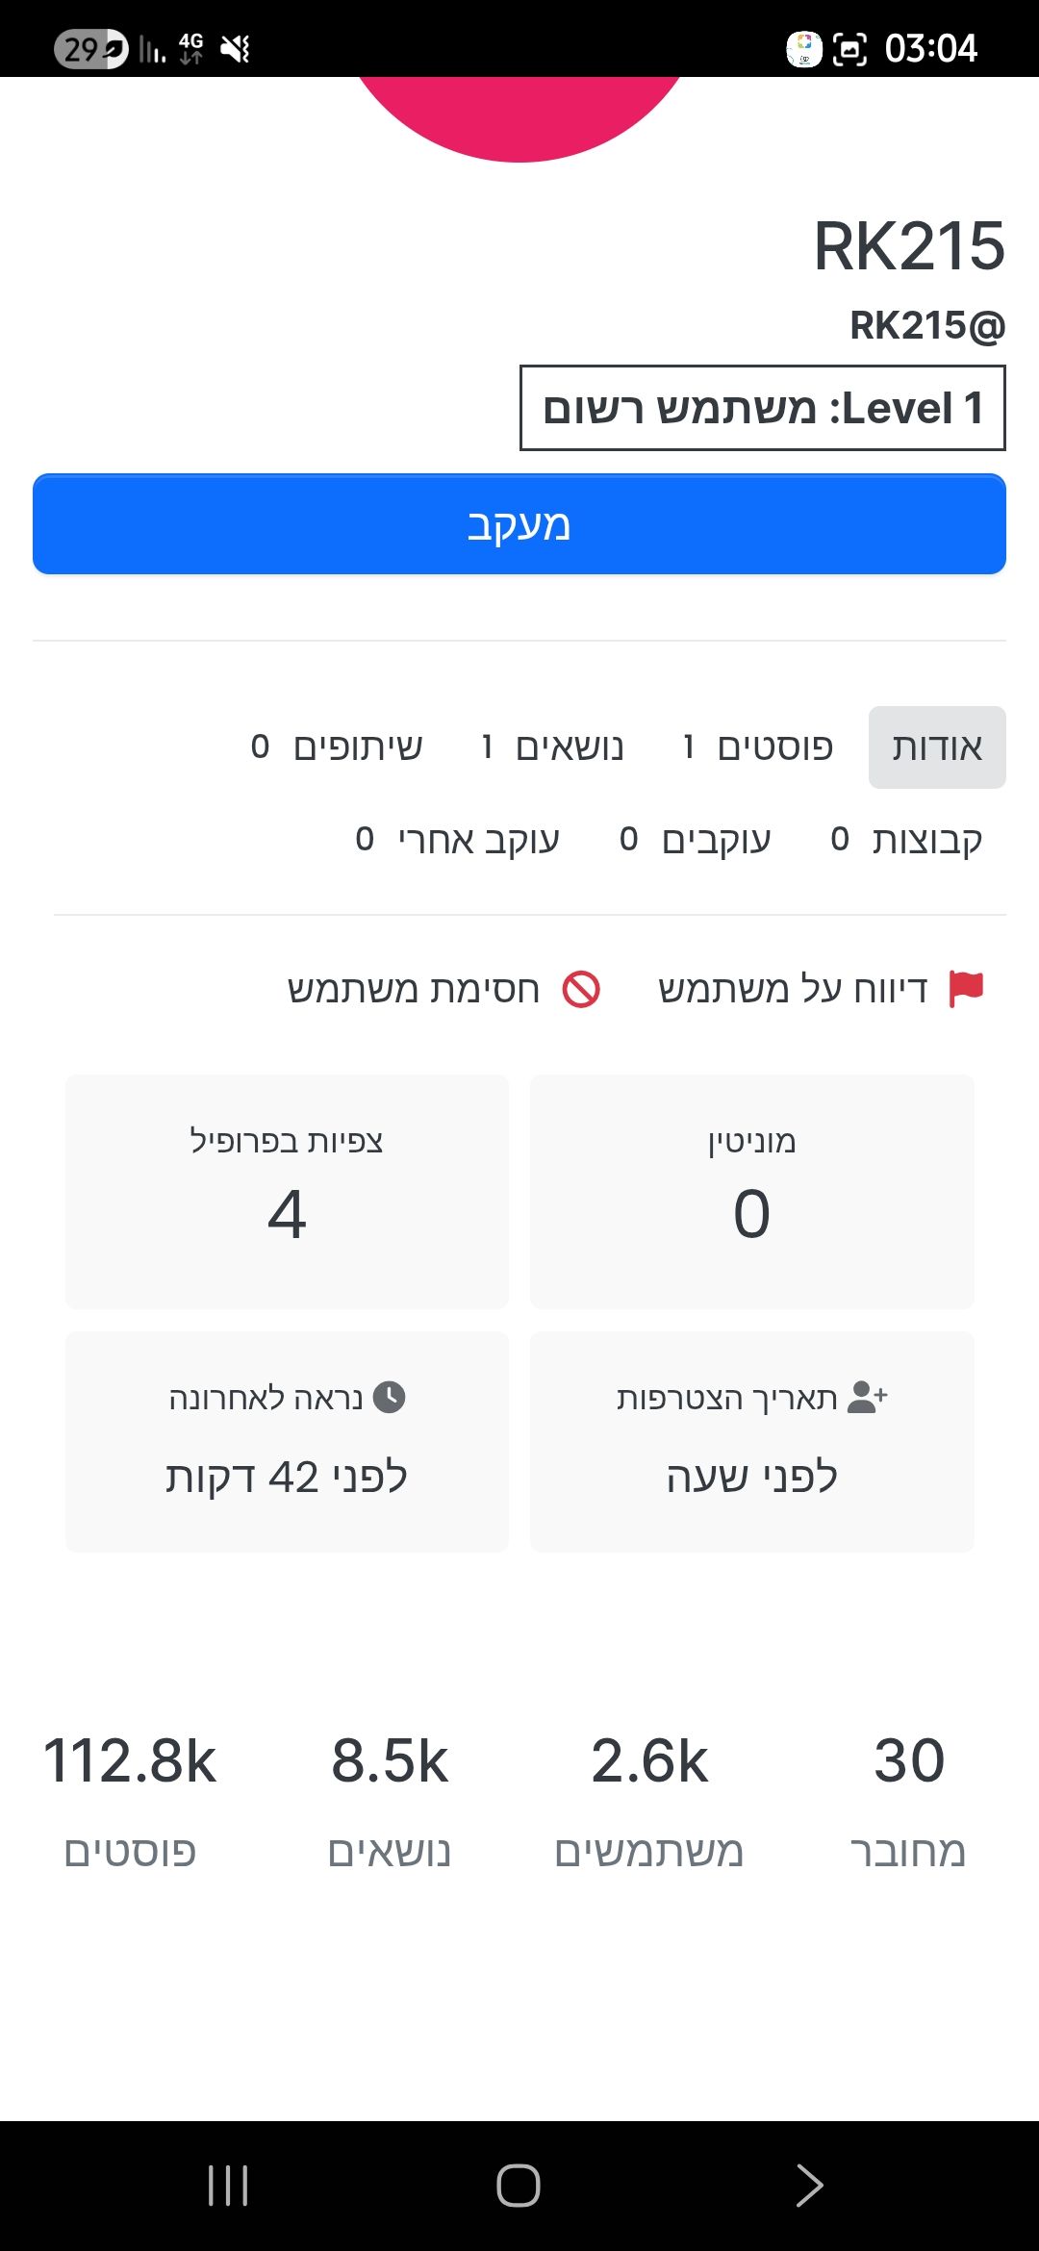Click the חסימת משתמש link
The image size is (1039, 2251).
coord(414,989)
